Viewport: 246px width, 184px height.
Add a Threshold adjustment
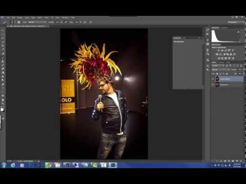[225, 58]
